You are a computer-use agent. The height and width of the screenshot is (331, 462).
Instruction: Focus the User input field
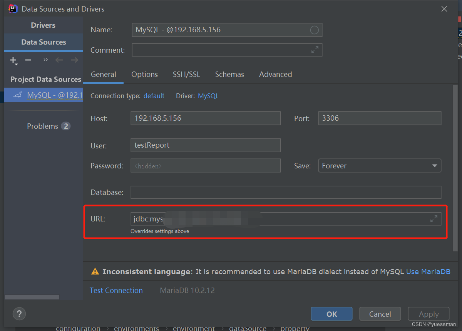(x=206, y=145)
